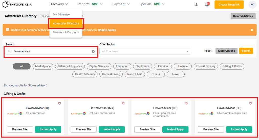The height and width of the screenshot is (140, 259).
Task: Filter by Involve Asia category
Action: coord(135,74)
